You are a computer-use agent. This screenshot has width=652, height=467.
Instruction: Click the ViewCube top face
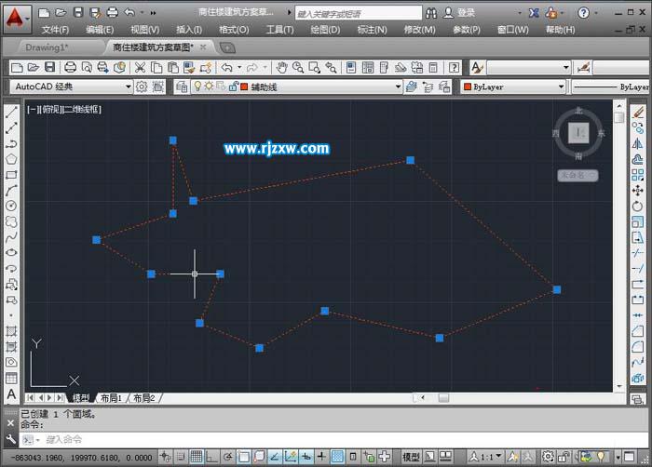click(x=578, y=133)
